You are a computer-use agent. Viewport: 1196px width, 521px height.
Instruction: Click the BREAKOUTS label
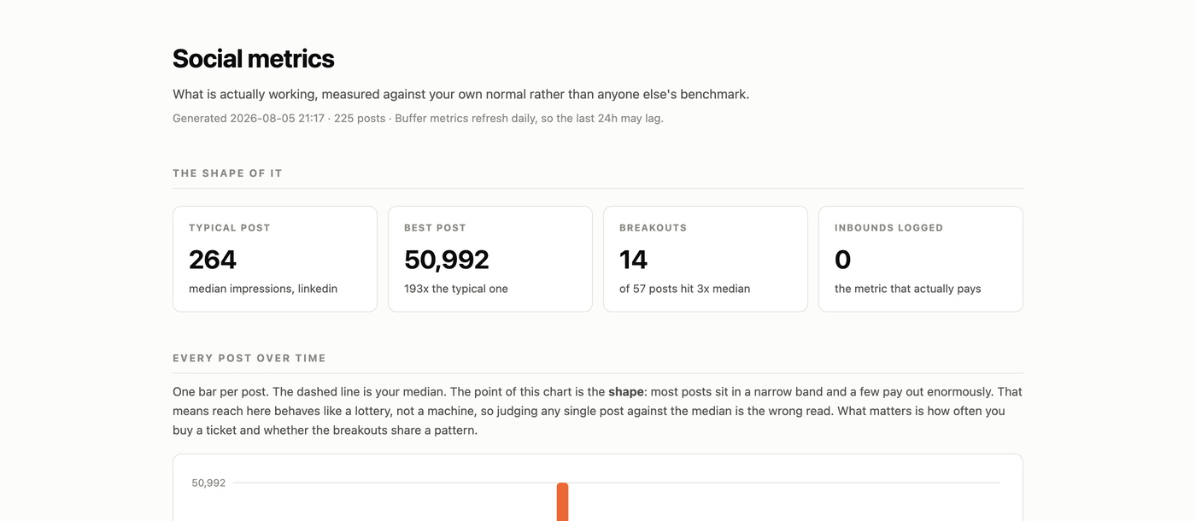coord(653,228)
